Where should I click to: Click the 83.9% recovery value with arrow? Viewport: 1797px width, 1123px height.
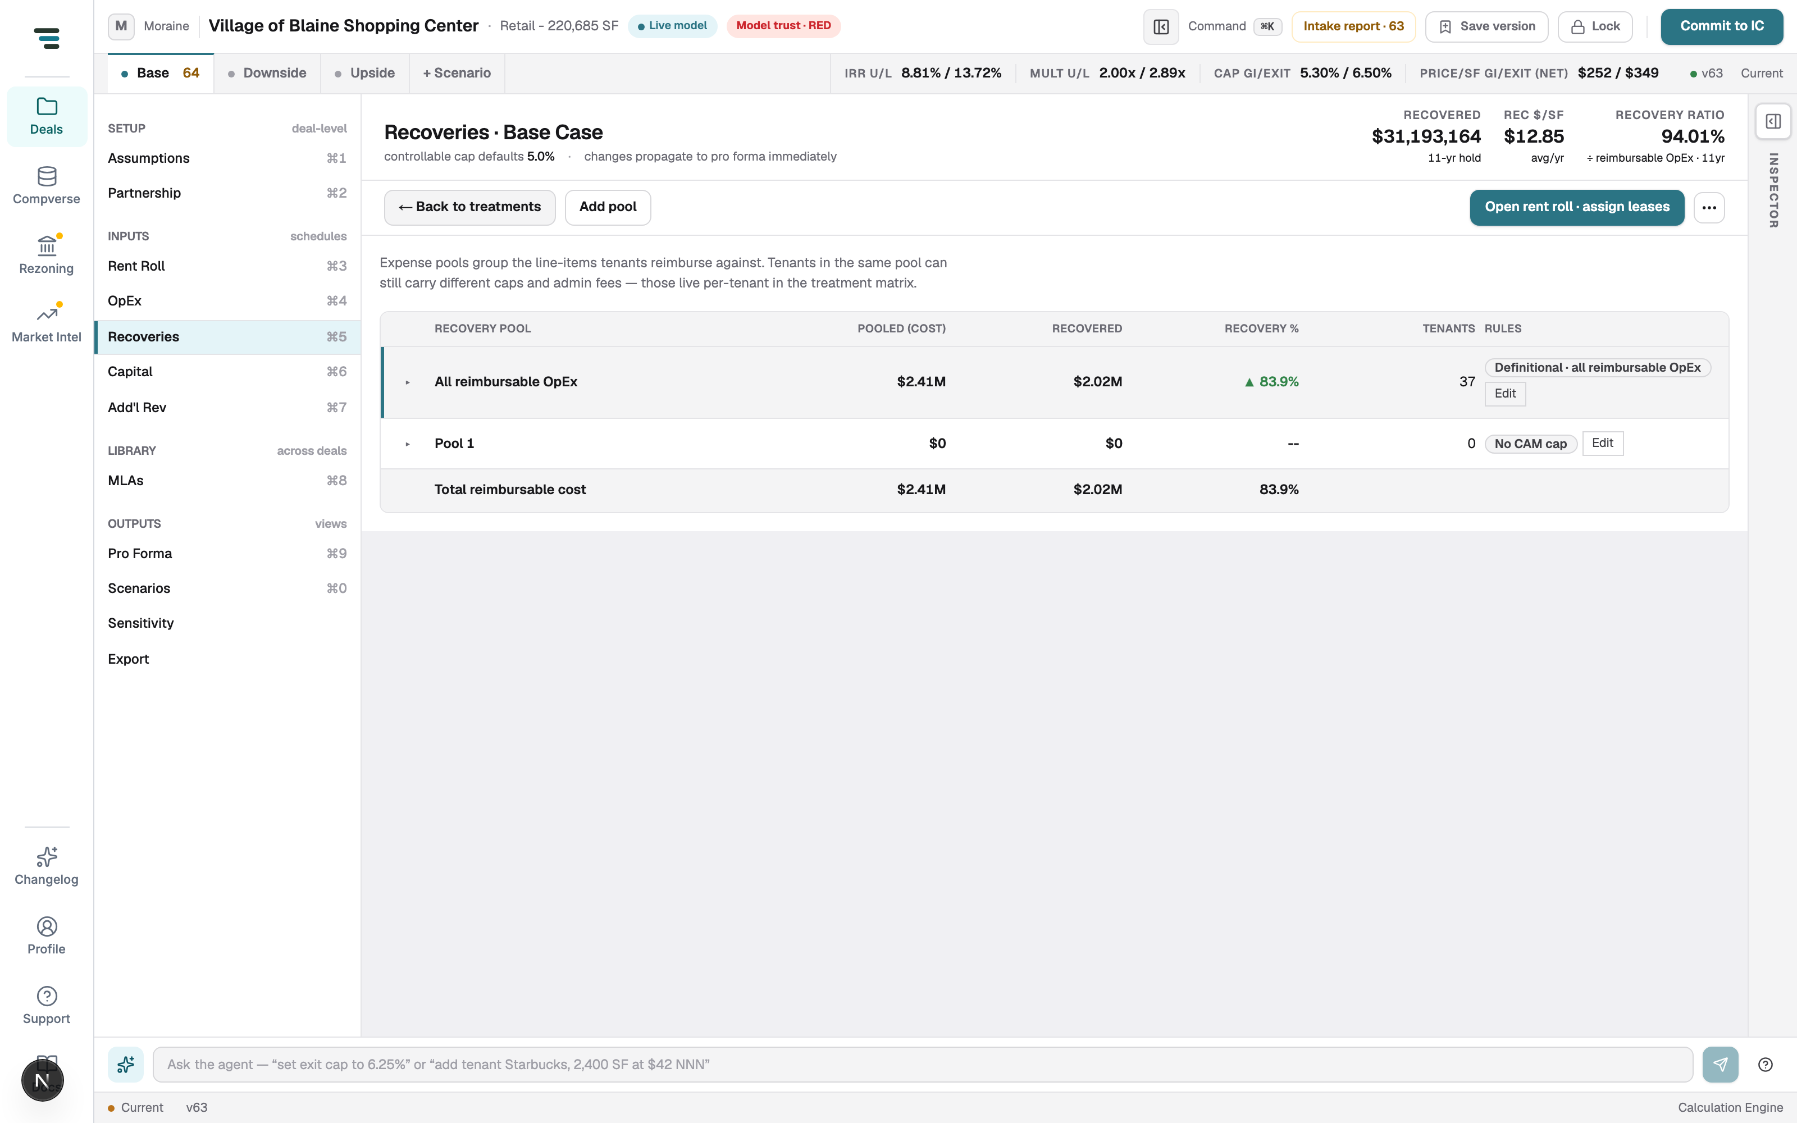1271,382
